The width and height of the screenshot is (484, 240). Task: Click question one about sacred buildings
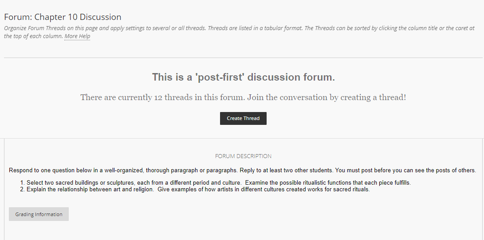tap(219, 183)
